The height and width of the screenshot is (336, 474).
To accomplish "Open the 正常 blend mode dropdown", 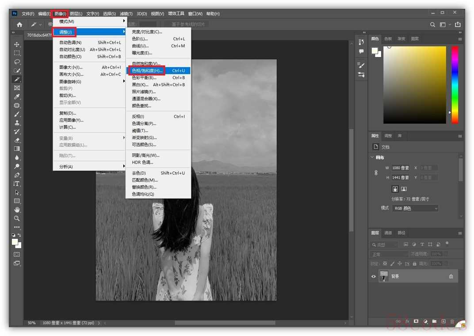I will click(x=389, y=254).
